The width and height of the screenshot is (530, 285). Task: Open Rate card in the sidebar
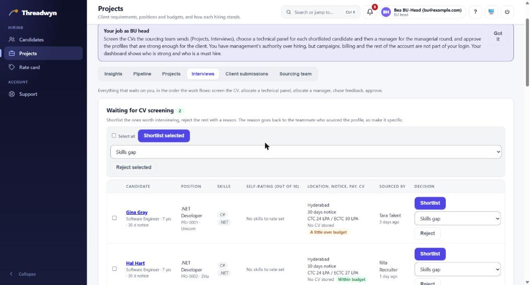click(x=43, y=67)
